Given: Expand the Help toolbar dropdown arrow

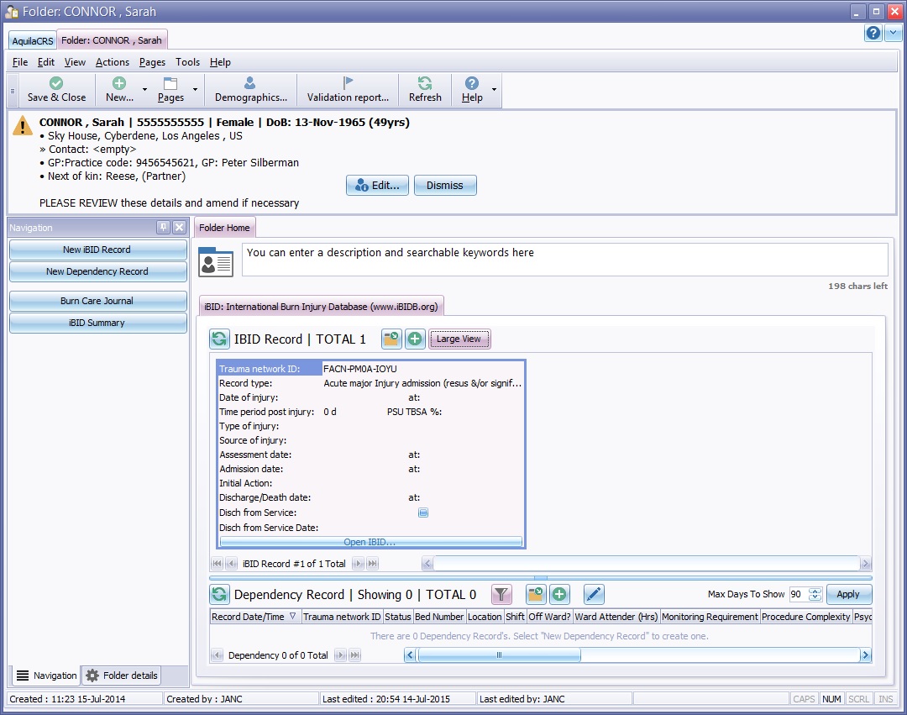Looking at the screenshot, I should coord(494,90).
